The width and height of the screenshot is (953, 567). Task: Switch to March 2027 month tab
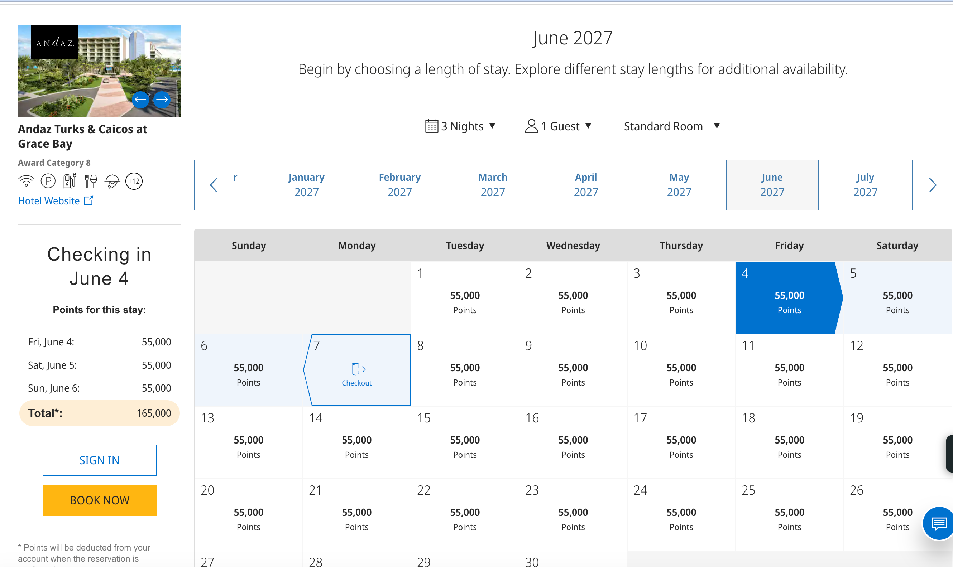493,185
